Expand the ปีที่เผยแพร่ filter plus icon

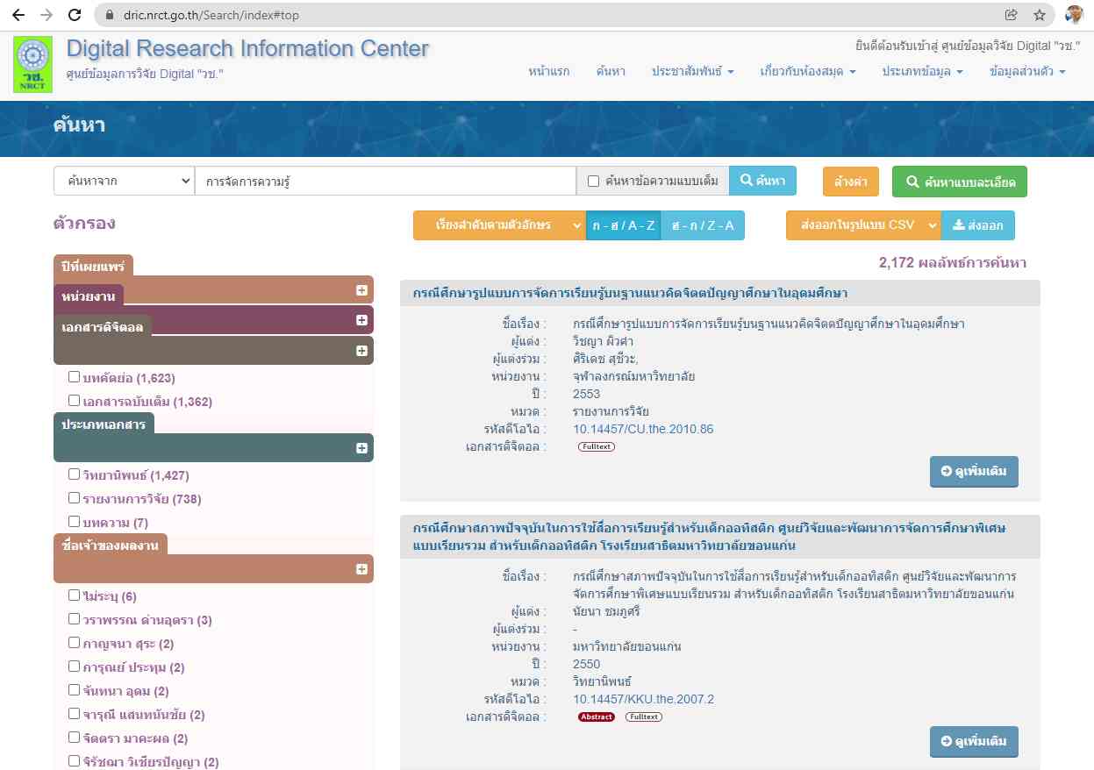pyautogui.click(x=361, y=290)
